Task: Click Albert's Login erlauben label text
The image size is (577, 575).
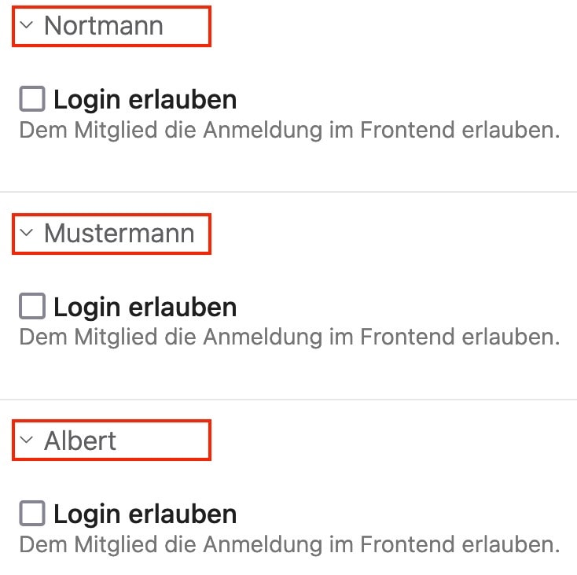Action: pyautogui.click(x=145, y=514)
